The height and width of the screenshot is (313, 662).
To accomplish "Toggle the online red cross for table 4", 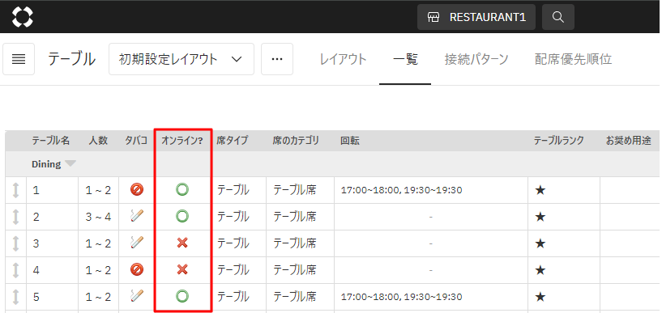I will (x=182, y=269).
